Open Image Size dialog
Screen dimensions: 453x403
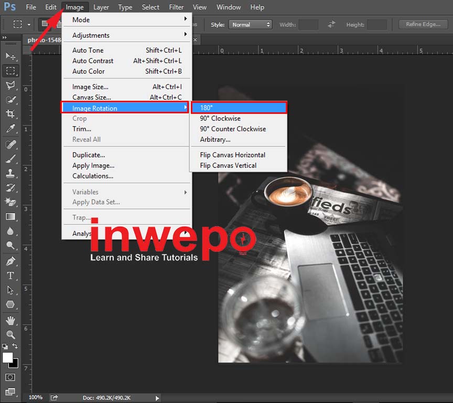pos(127,87)
